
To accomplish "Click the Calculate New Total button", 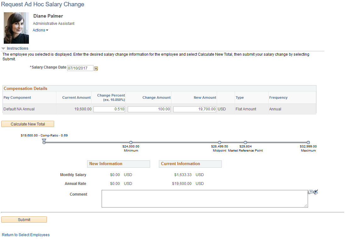I will (27, 124).
